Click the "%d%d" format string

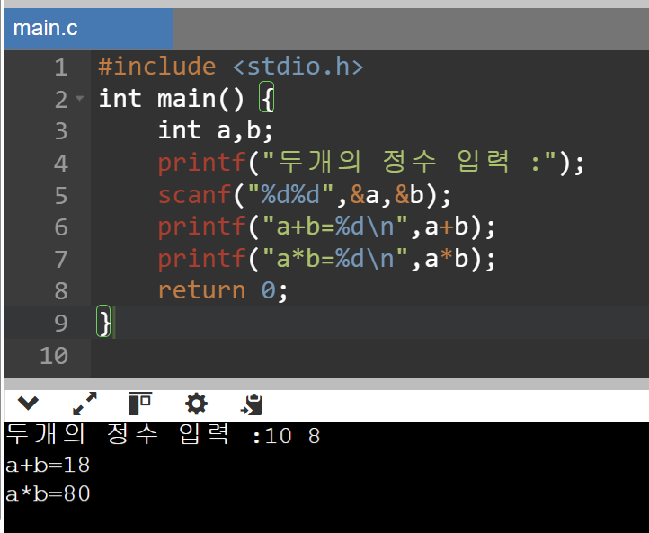tap(290, 194)
